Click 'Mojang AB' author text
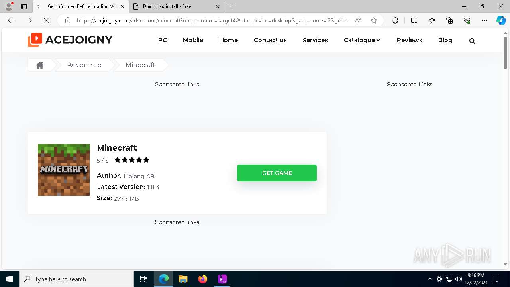The width and height of the screenshot is (510, 287). (139, 176)
